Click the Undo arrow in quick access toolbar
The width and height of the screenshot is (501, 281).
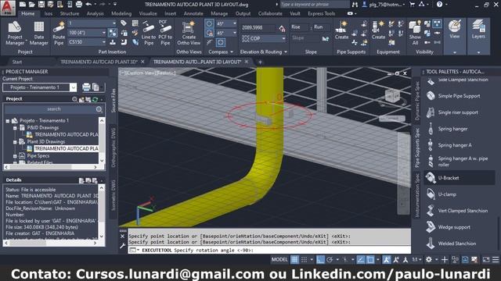[x=88, y=5]
